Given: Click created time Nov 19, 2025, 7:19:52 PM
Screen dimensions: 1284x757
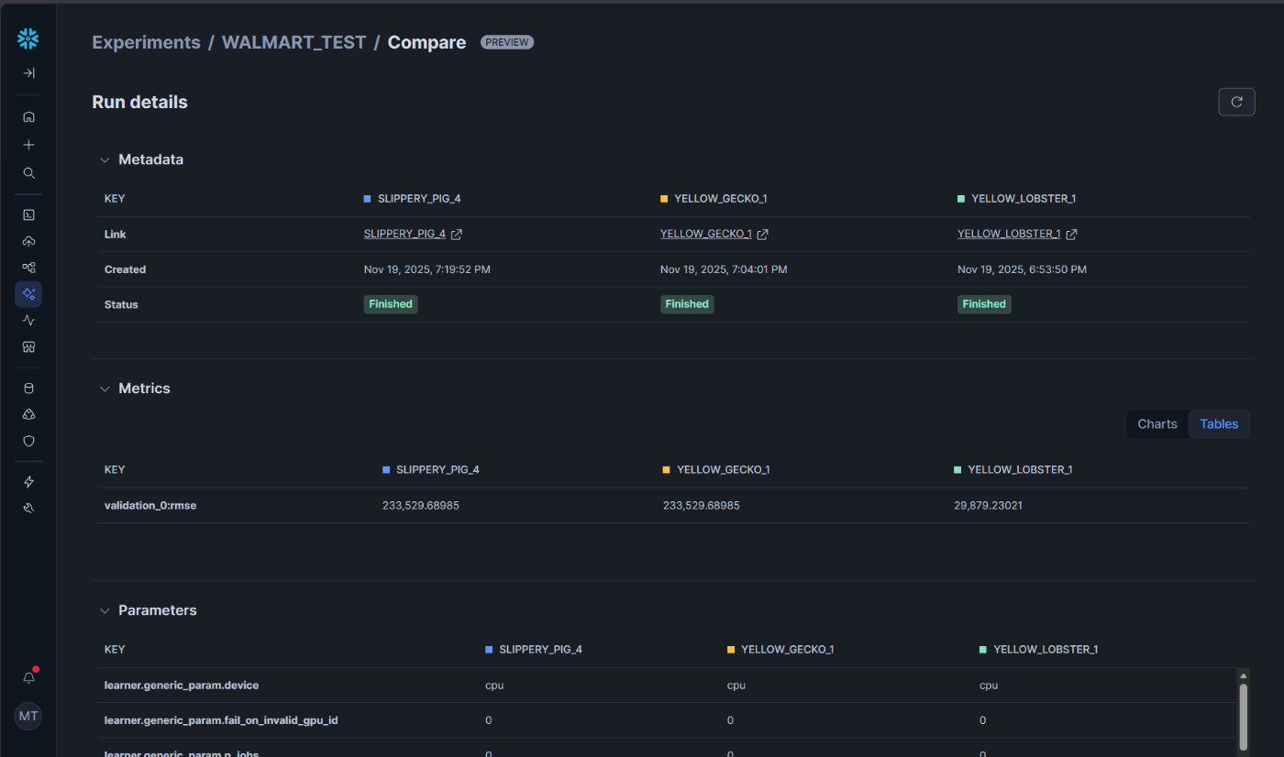Looking at the screenshot, I should 427,269.
